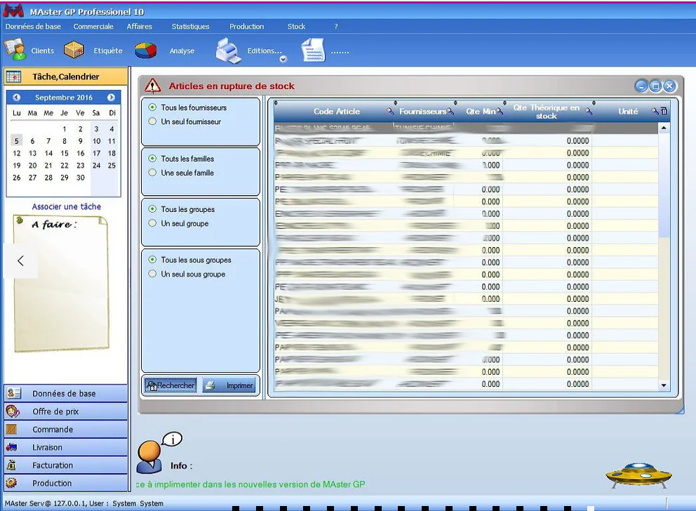Go to previous month in calendar

tap(17, 98)
